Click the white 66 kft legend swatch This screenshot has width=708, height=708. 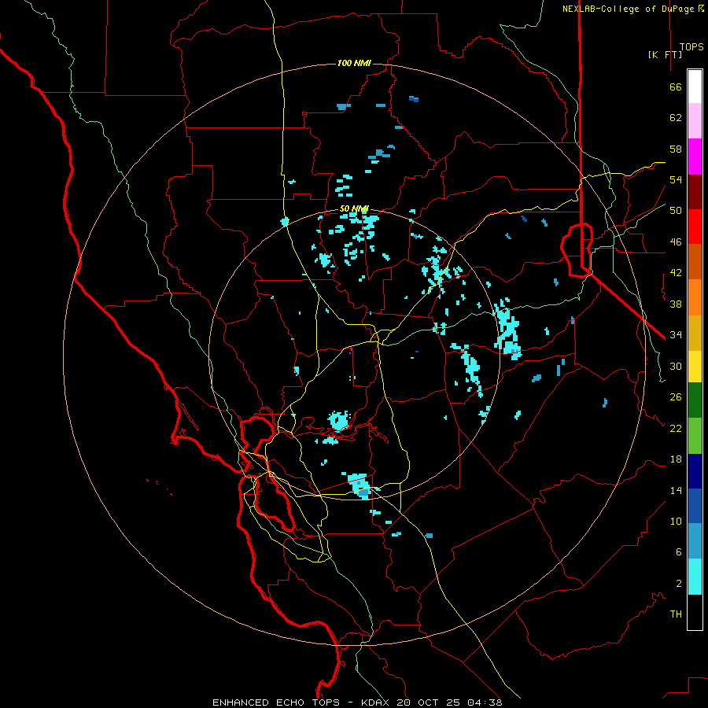click(695, 87)
